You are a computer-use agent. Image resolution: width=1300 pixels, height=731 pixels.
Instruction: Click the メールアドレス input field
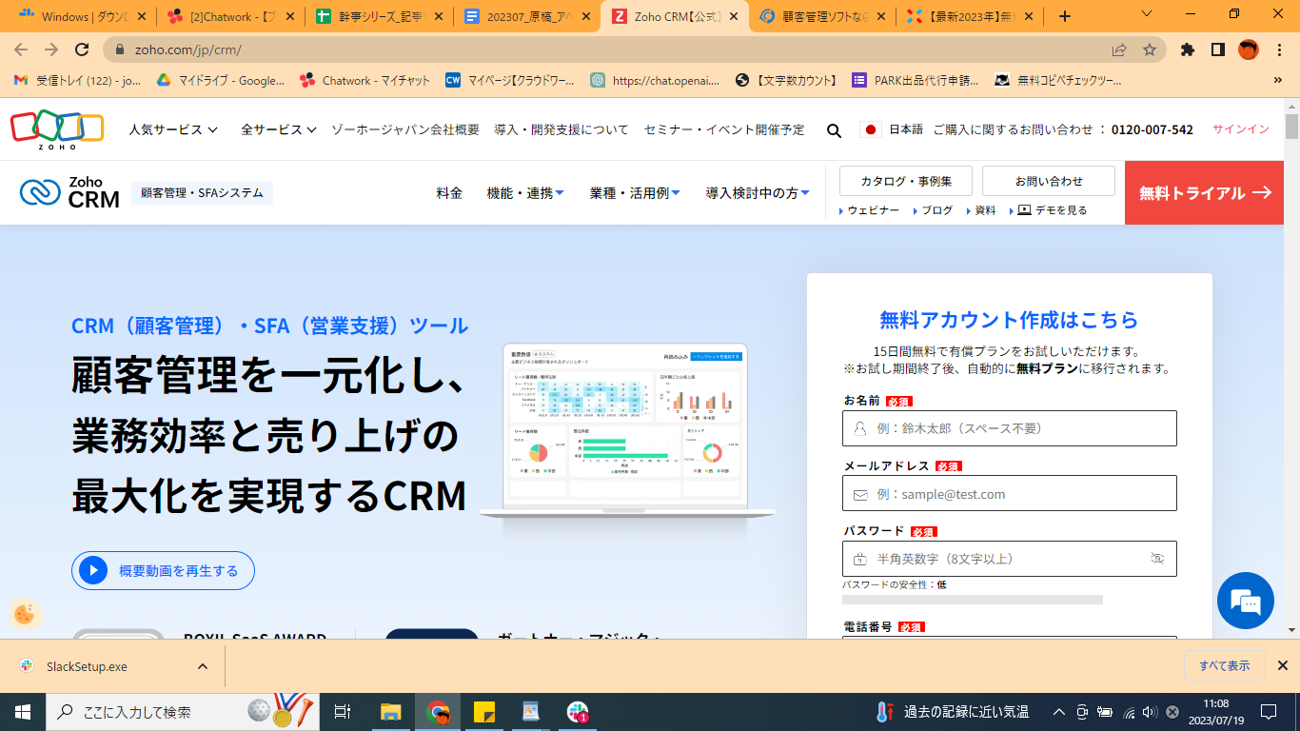click(x=1010, y=494)
